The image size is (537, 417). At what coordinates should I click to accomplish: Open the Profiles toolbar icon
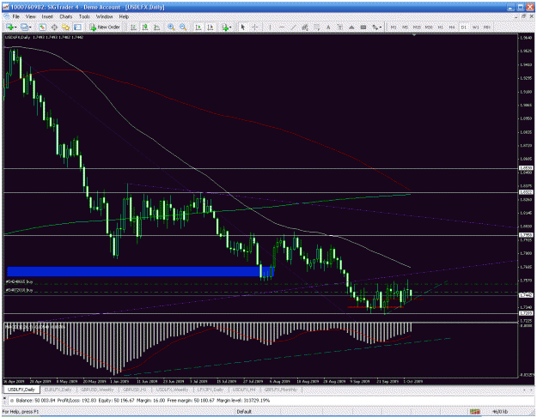click(24, 27)
